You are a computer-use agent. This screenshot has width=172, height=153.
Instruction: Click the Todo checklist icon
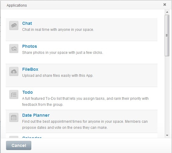point(14,94)
